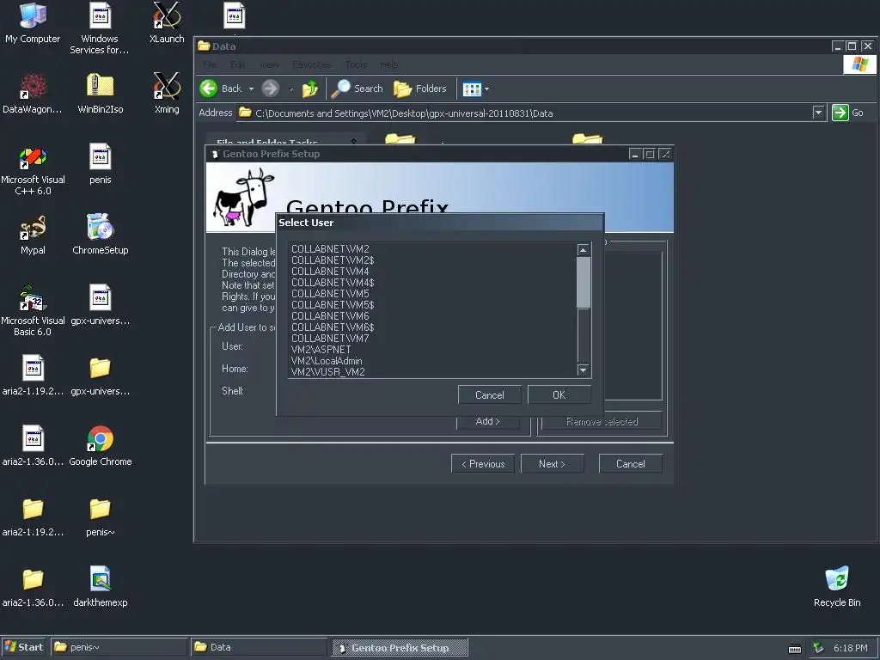Click user list scrollbar up arrow
Viewport: 880px width, 660px height.
point(584,250)
